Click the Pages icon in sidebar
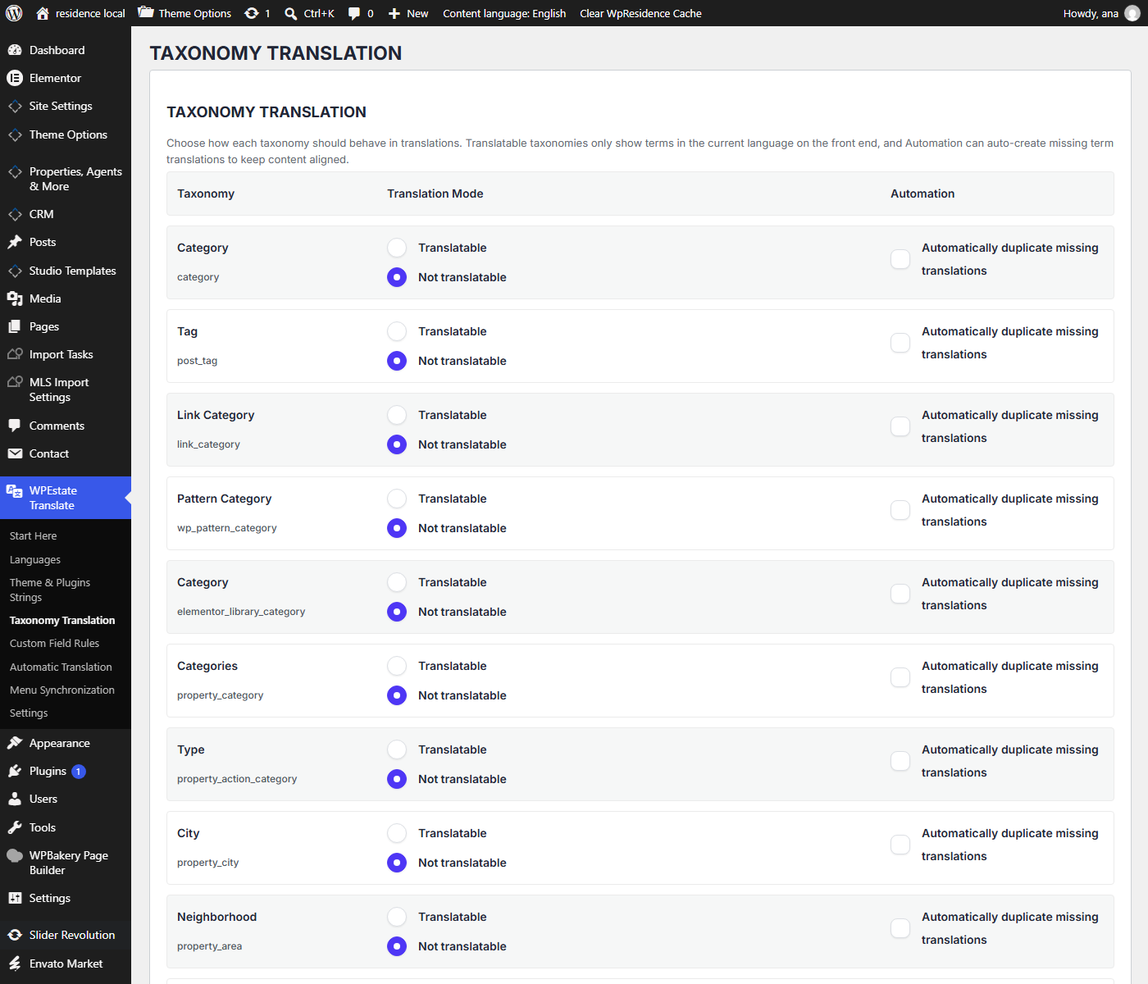The image size is (1148, 984). pyautogui.click(x=15, y=326)
